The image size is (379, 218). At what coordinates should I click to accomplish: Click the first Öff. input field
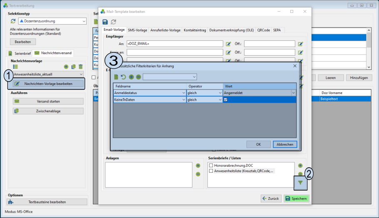point(269,44)
